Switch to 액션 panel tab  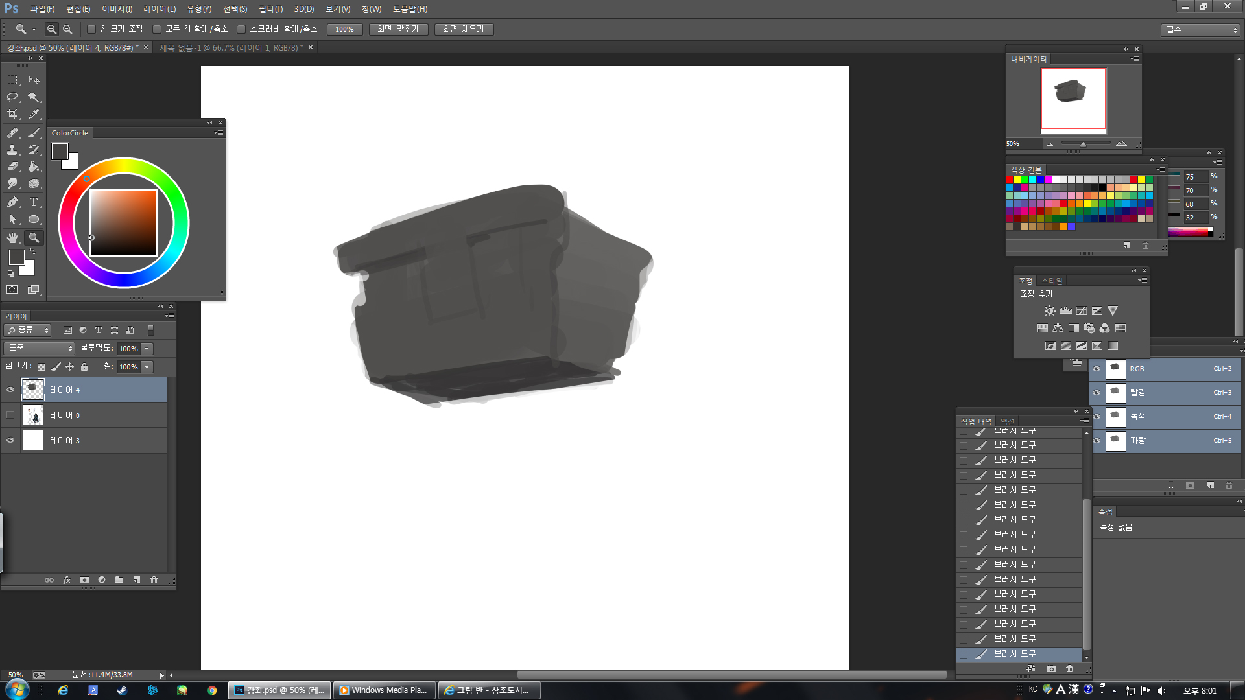1007,421
